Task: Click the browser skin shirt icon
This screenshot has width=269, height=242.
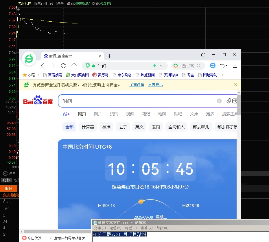Action: pyautogui.click(x=202, y=55)
